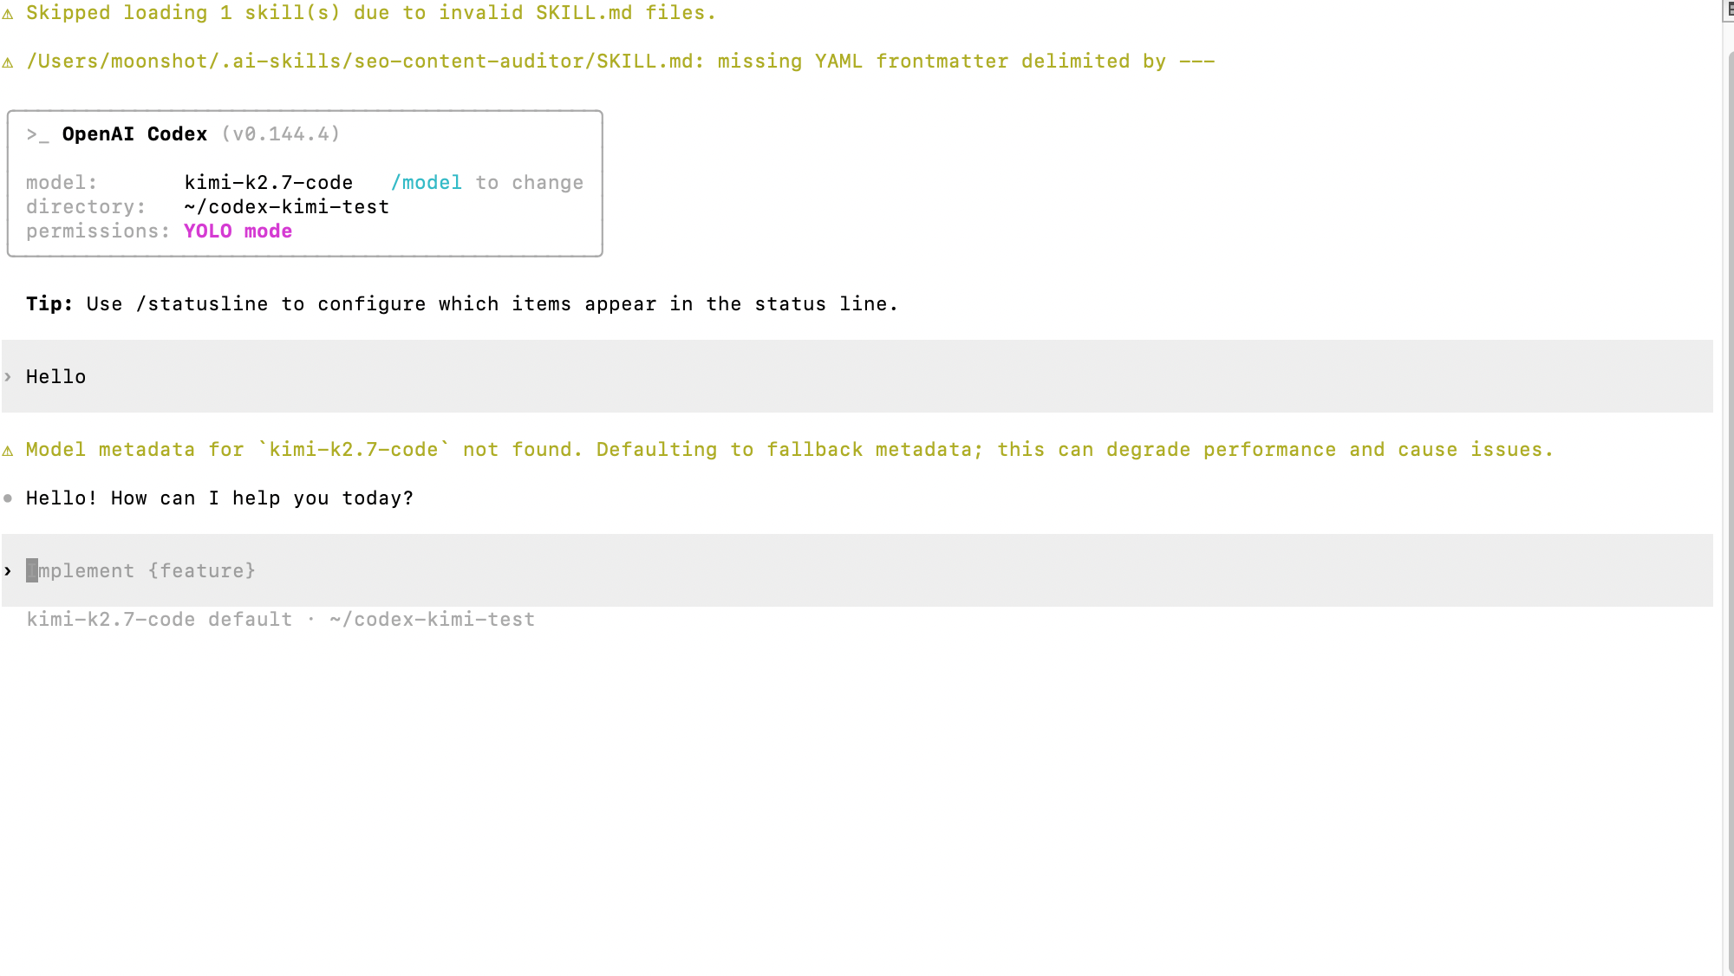Click the warning icon beside model metadata message
The width and height of the screenshot is (1734, 976).
[x=8, y=451]
